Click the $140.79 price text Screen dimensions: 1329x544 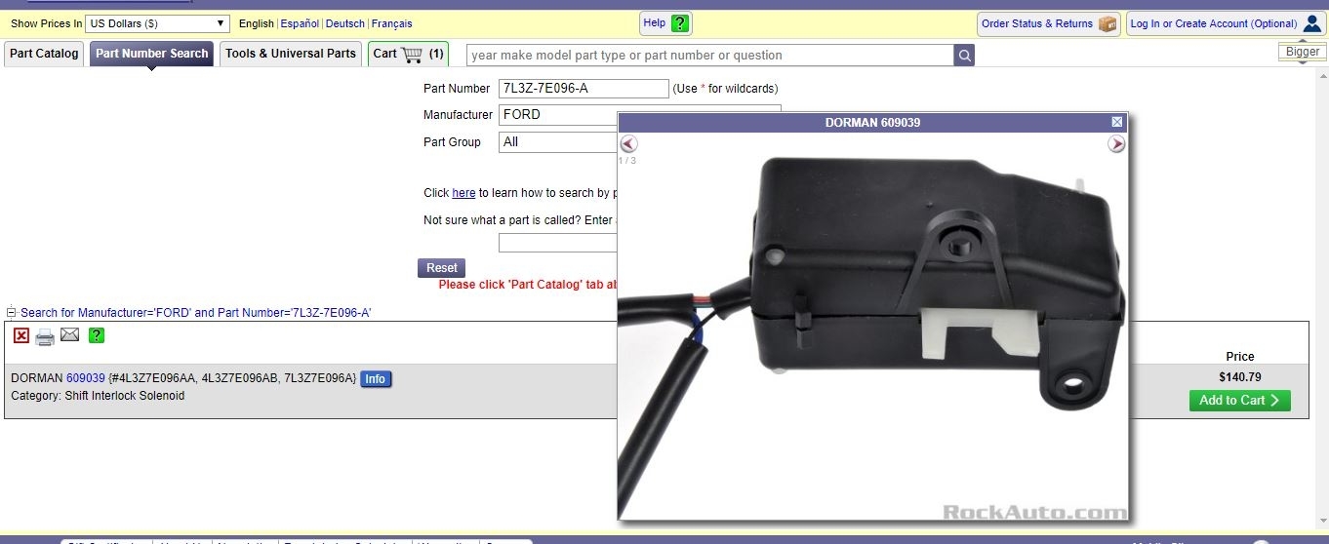(1239, 377)
